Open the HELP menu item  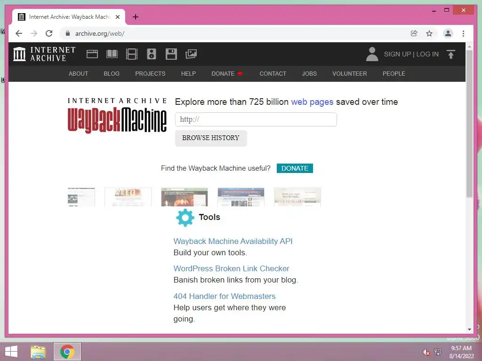pyautogui.click(x=188, y=74)
